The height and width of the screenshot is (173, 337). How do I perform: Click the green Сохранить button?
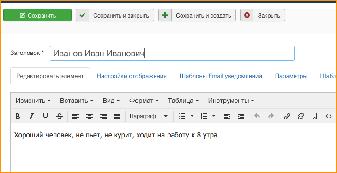click(37, 15)
